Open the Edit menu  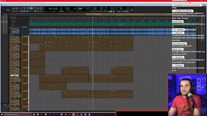click(4, 3)
